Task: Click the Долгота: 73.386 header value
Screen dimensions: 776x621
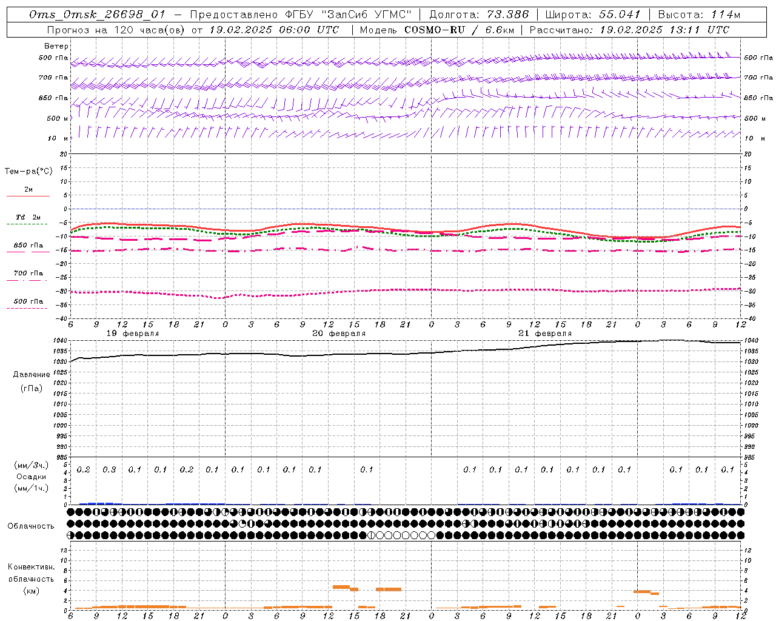Action: tap(479, 15)
